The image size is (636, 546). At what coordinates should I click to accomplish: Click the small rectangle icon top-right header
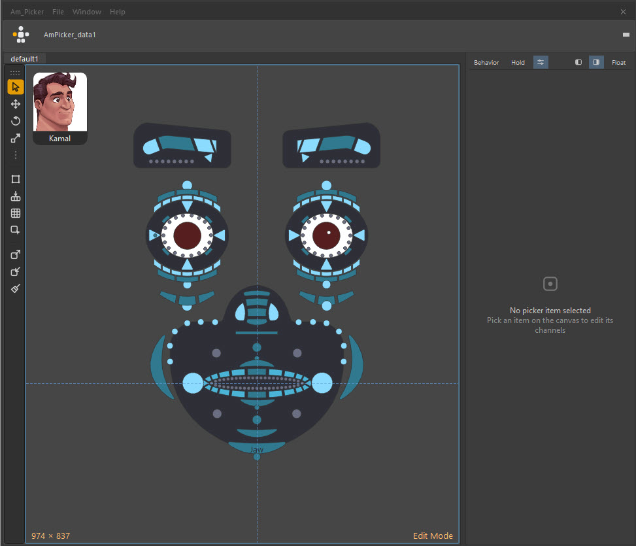click(x=626, y=35)
